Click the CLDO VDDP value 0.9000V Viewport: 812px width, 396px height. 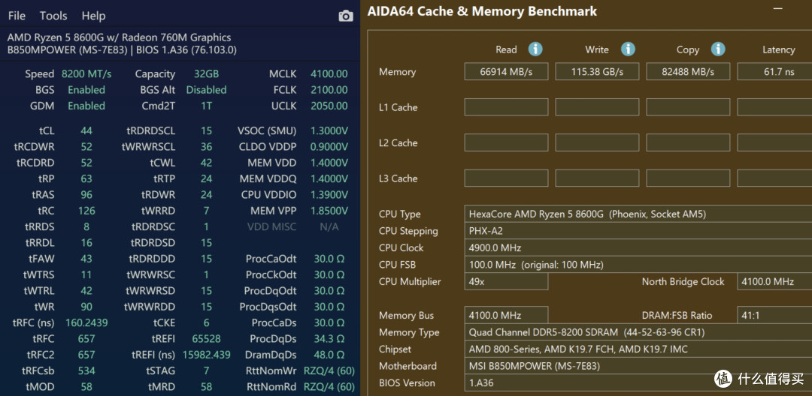pyautogui.click(x=329, y=147)
